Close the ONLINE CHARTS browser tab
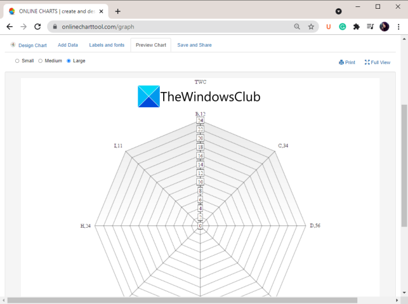The height and width of the screenshot is (304, 408). (101, 12)
